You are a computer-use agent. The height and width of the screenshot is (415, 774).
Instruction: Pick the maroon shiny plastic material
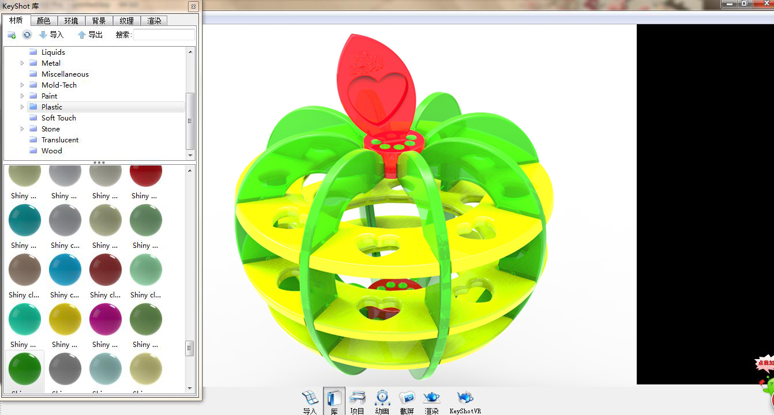106,270
